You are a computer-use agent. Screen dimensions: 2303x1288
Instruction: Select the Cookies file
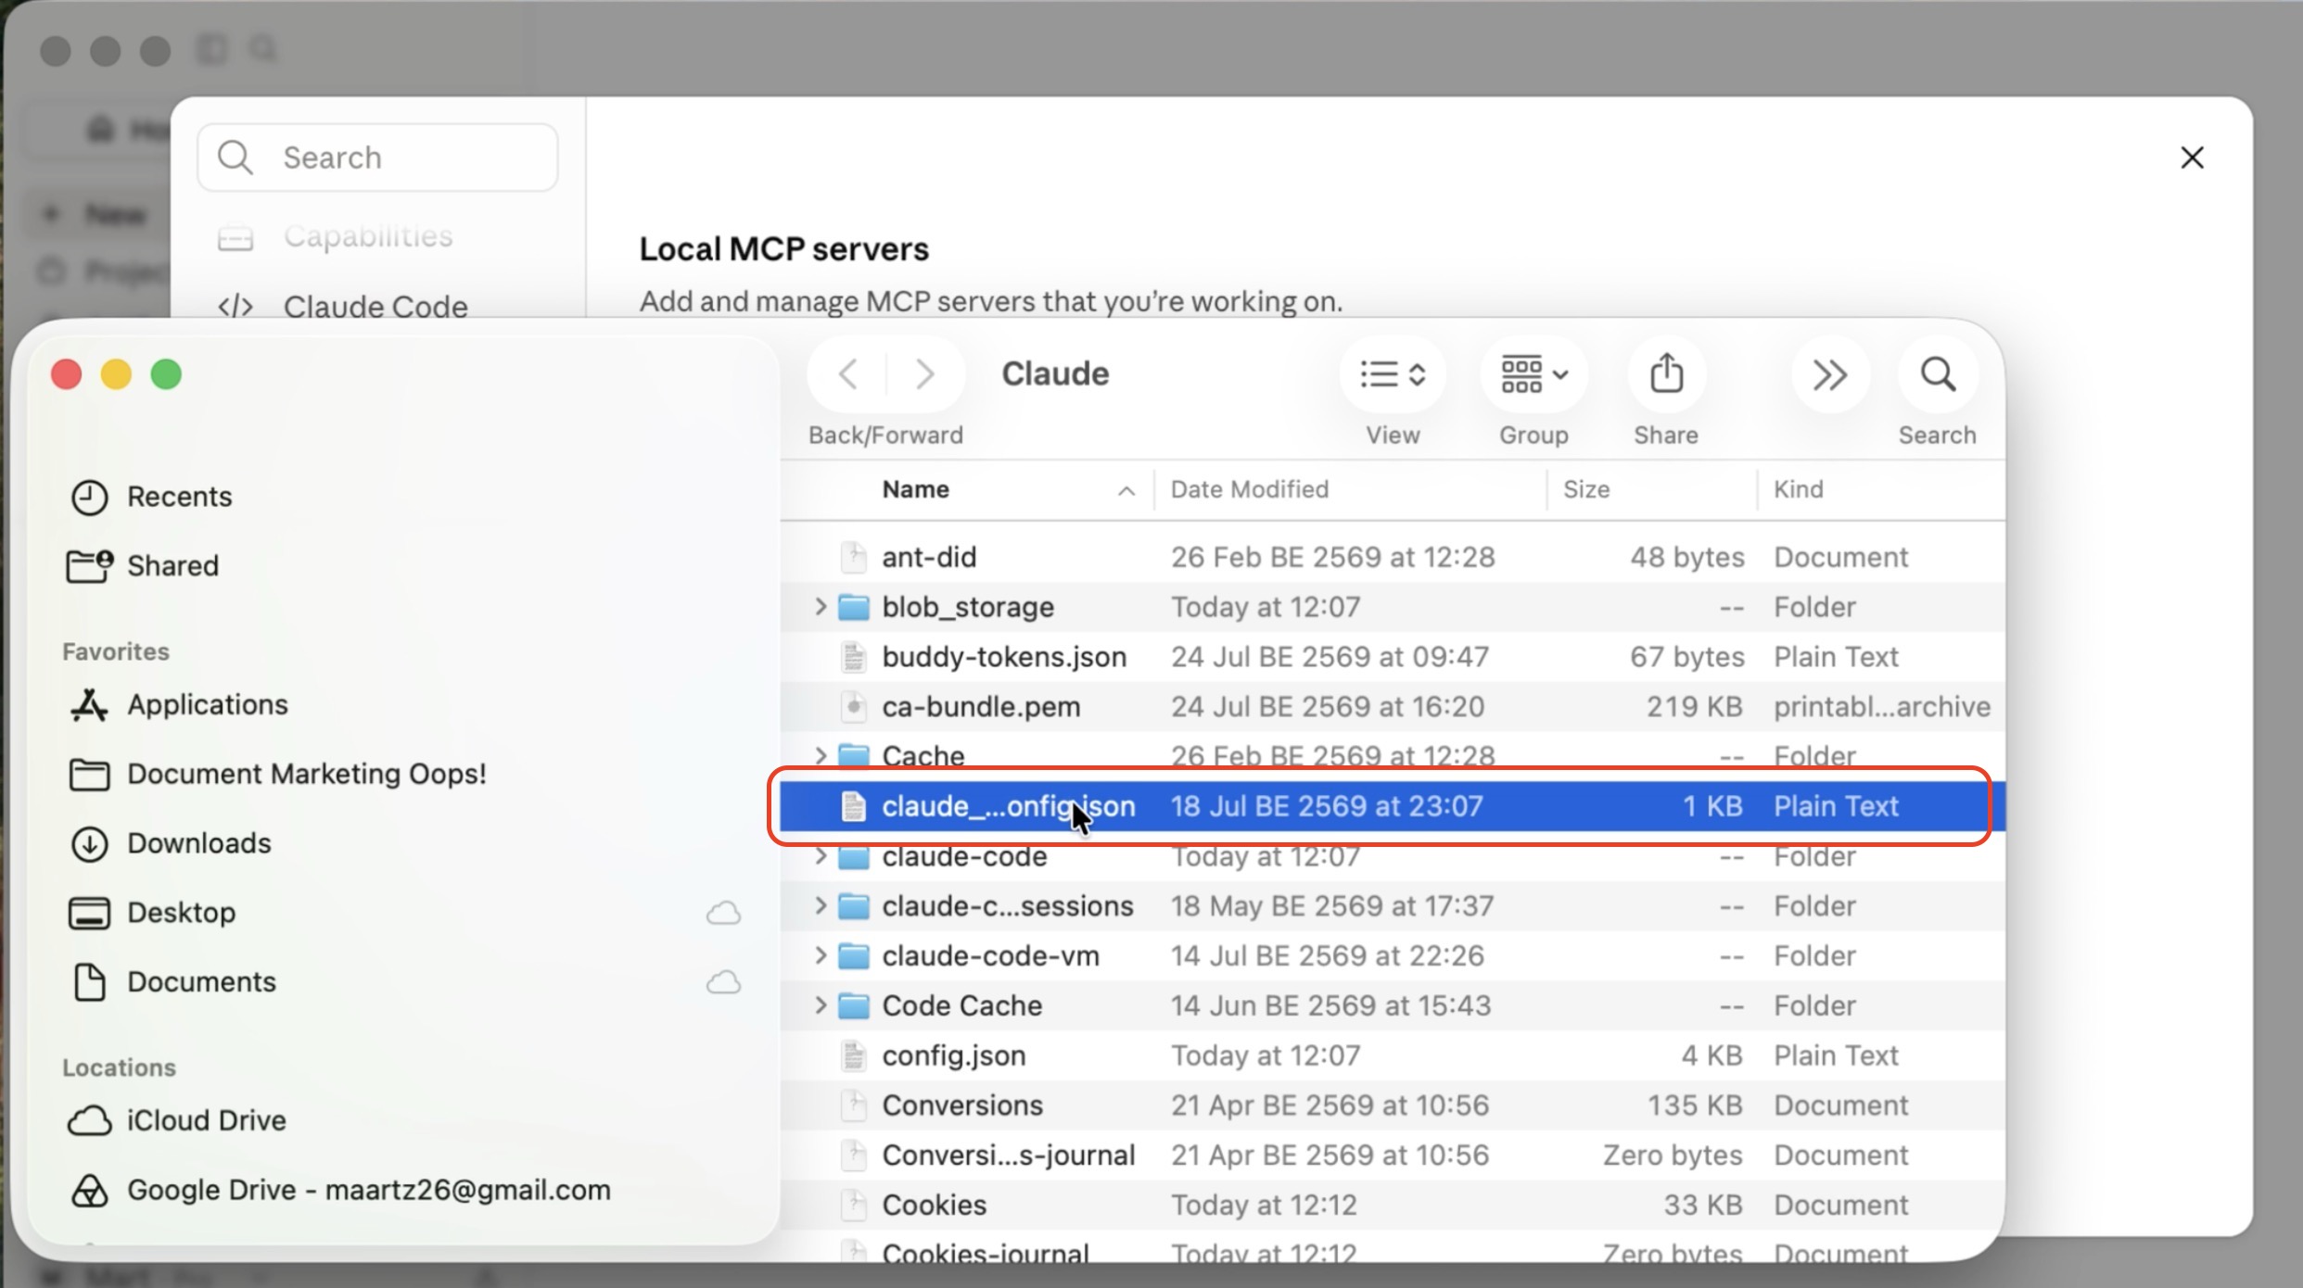[1393, 1205]
